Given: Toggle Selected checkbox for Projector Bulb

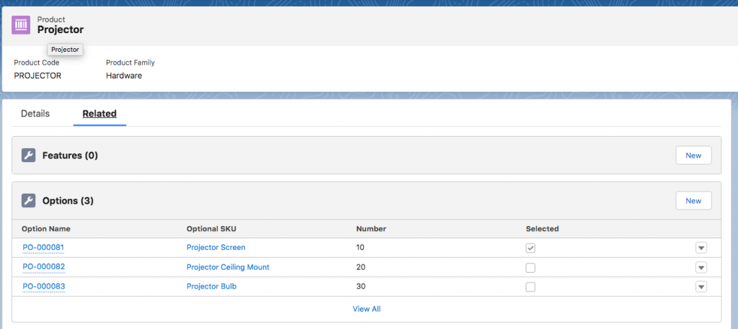Looking at the screenshot, I should tap(530, 287).
